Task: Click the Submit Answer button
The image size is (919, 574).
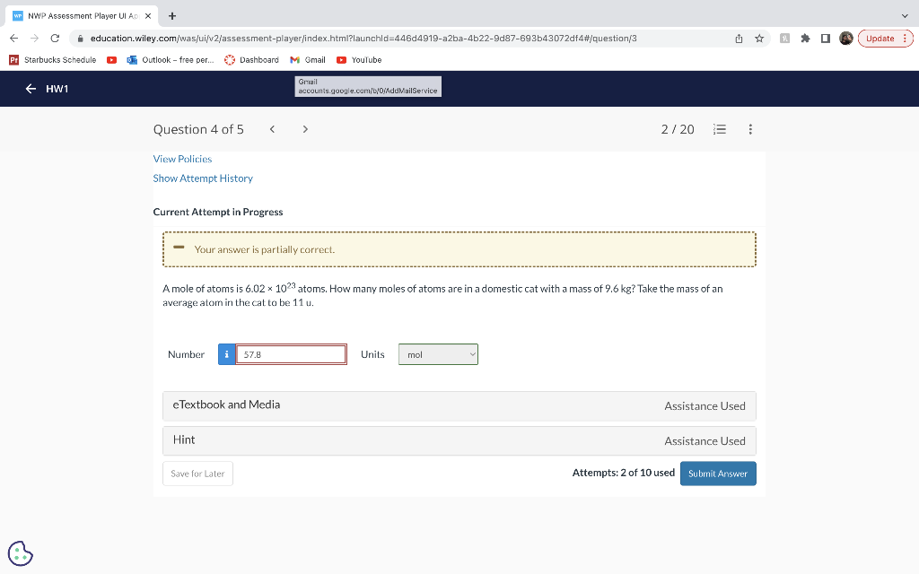Action: tap(718, 473)
